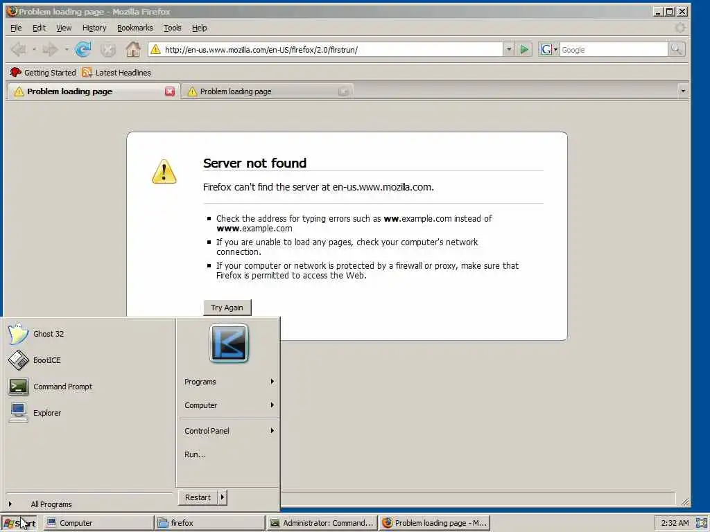Open the list all tabs dropdown
This screenshot has height=532, width=710.
coord(683,91)
